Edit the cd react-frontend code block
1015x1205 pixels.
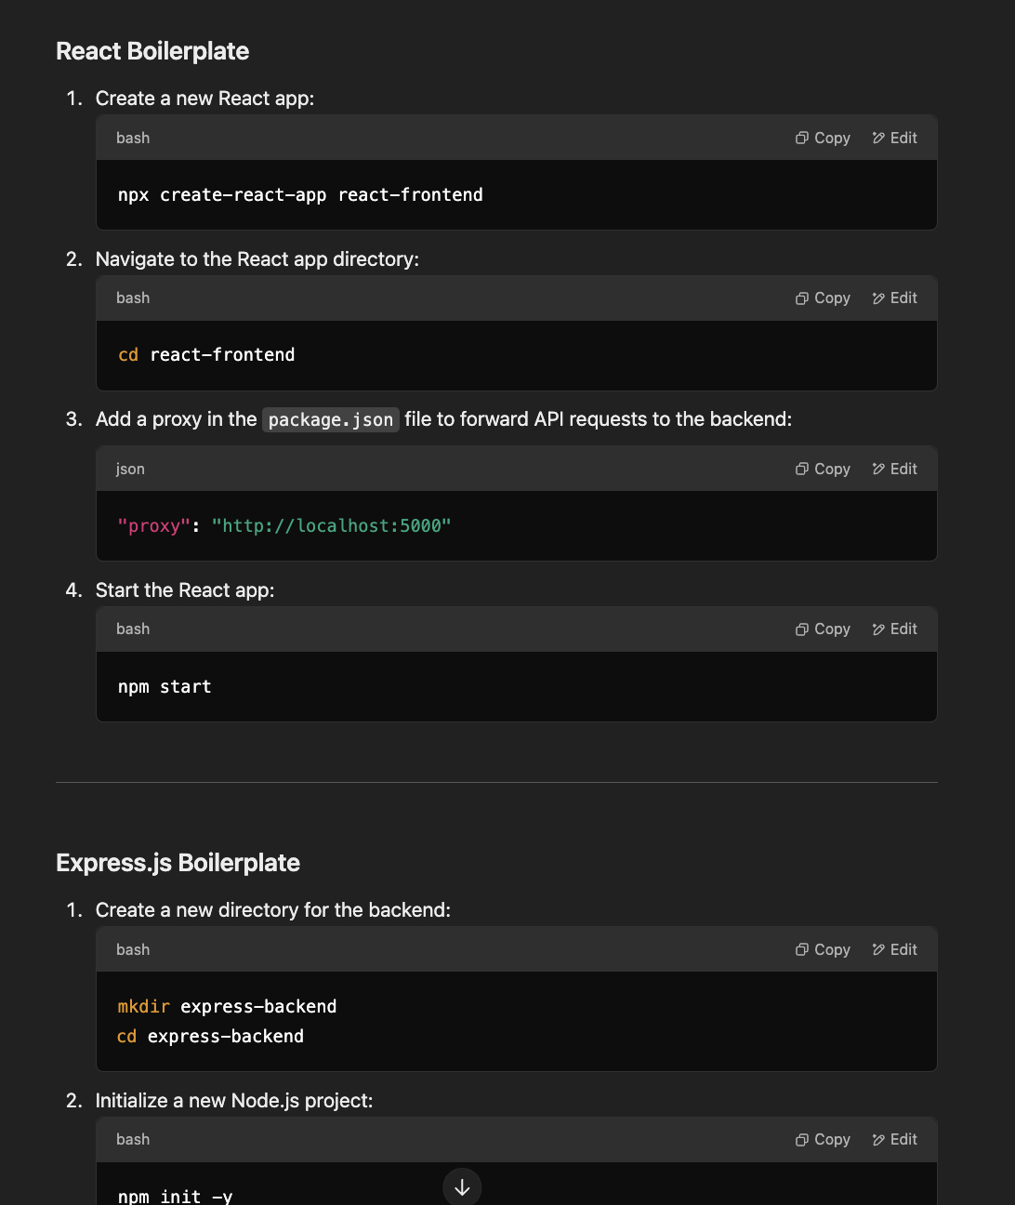point(894,298)
